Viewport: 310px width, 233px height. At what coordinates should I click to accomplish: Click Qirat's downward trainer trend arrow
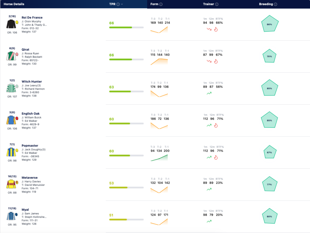click(209, 61)
